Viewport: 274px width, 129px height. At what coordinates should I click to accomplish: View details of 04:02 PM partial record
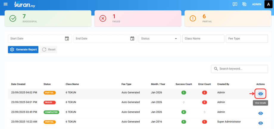(x=261, y=94)
